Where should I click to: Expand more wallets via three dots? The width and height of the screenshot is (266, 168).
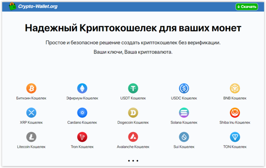click(x=133, y=161)
